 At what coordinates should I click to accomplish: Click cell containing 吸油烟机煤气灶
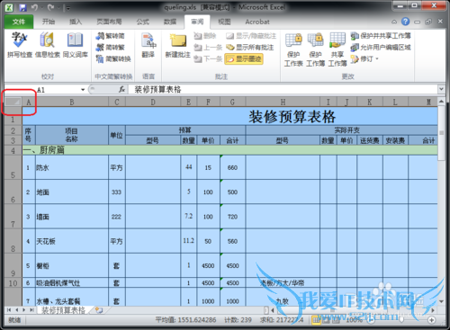pyautogui.click(x=72, y=282)
